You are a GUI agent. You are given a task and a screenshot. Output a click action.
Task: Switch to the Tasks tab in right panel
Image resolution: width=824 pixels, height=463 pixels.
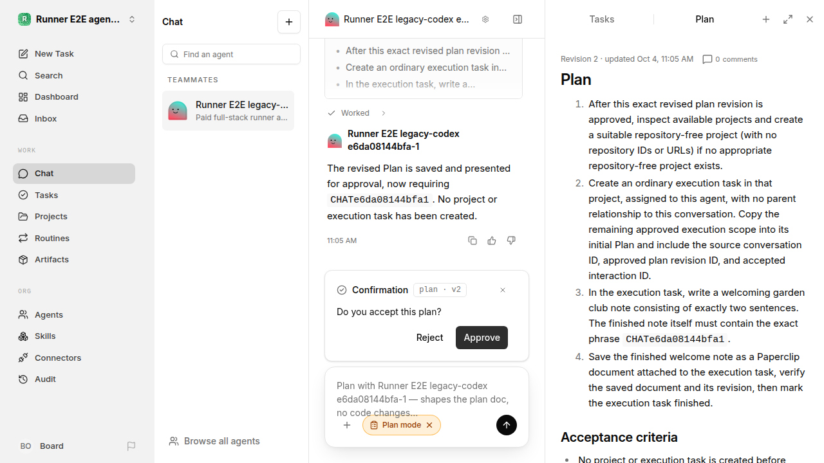pos(602,19)
